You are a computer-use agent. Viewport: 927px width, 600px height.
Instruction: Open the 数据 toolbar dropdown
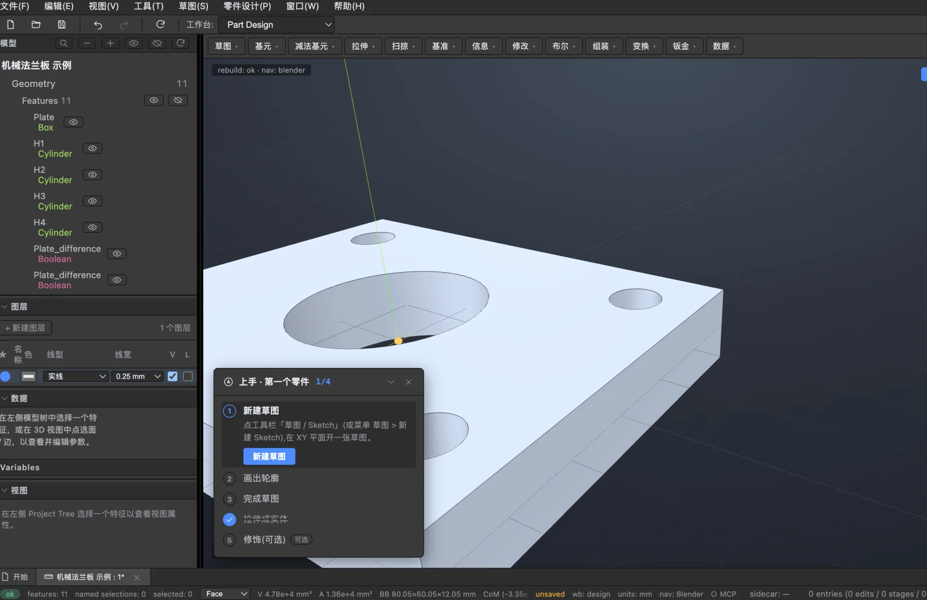point(725,46)
